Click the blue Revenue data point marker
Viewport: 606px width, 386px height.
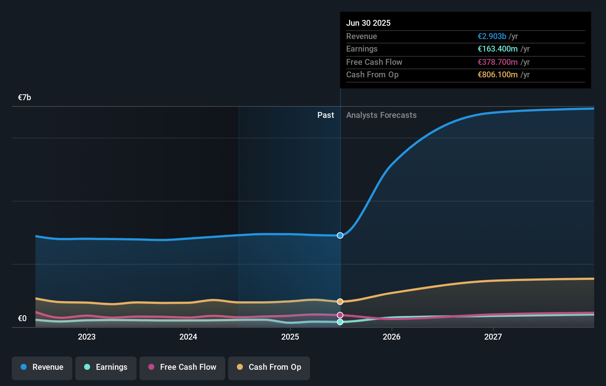point(340,235)
